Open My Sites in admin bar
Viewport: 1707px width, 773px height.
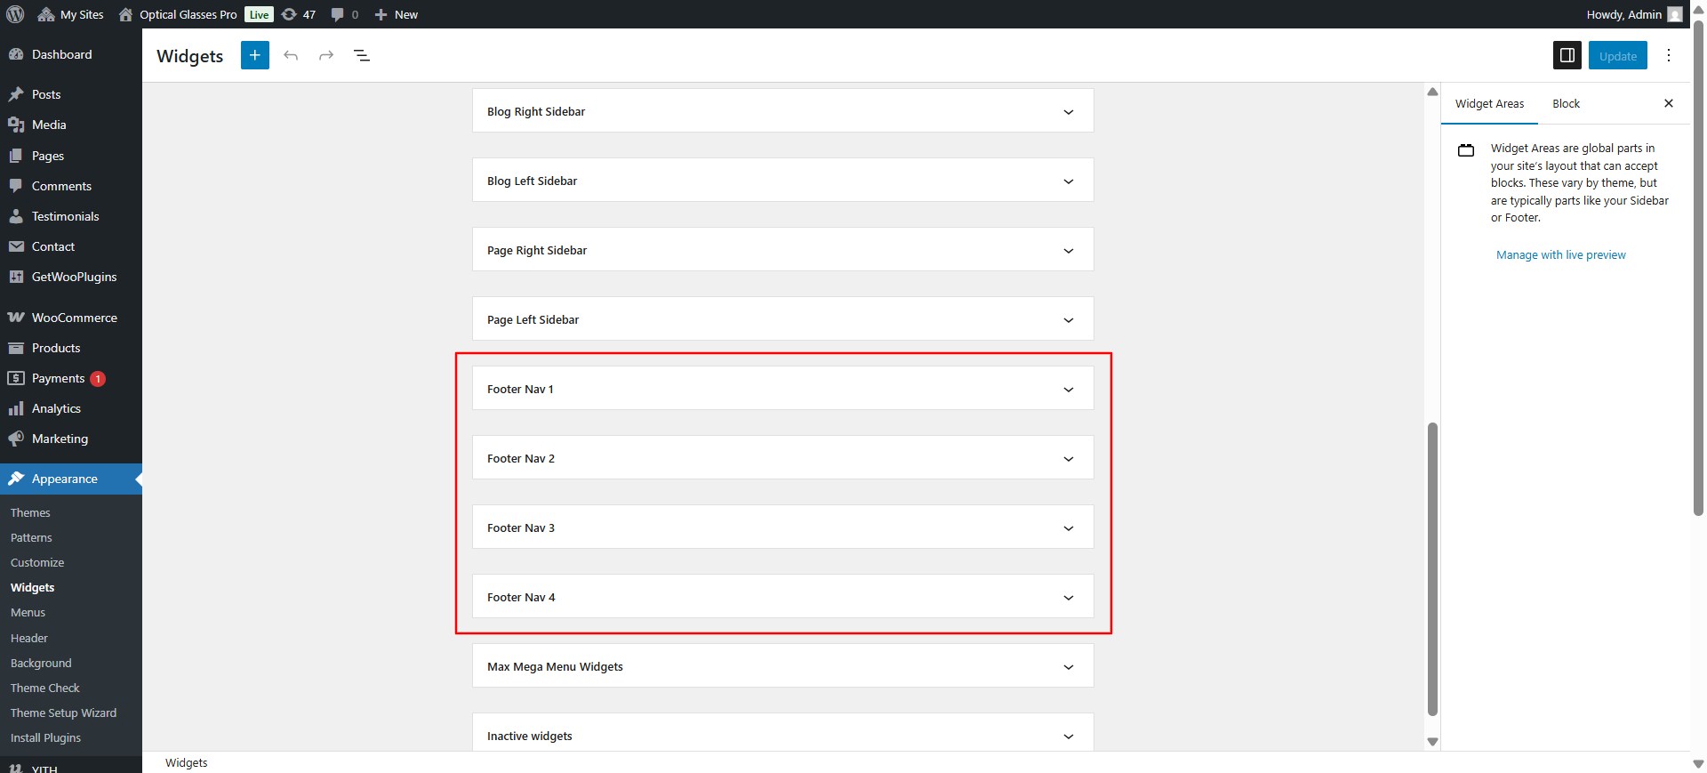[71, 14]
